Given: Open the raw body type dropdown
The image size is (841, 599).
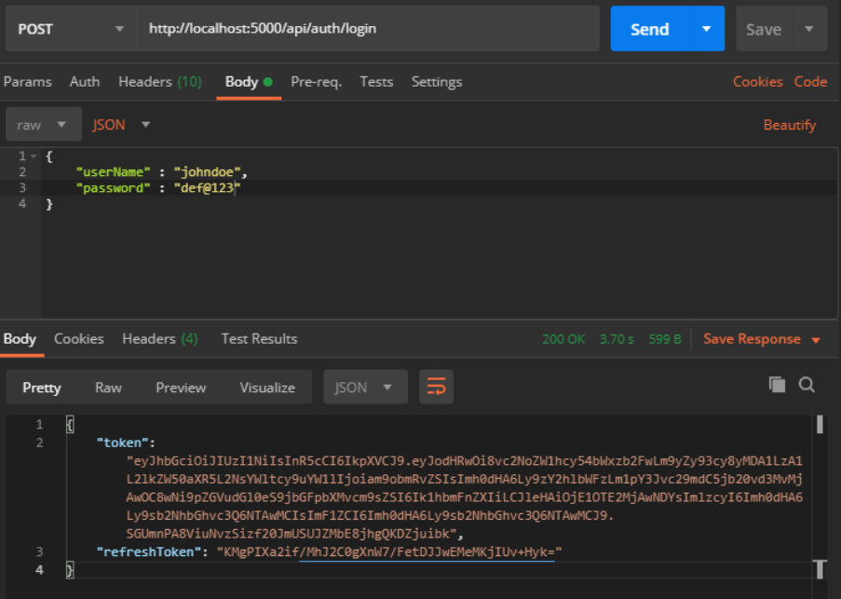Looking at the screenshot, I should coord(42,125).
